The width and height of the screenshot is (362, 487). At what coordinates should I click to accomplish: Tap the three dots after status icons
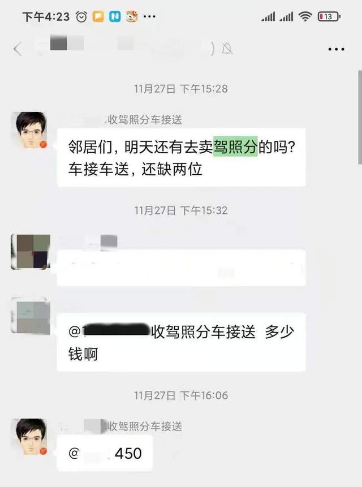tap(150, 16)
